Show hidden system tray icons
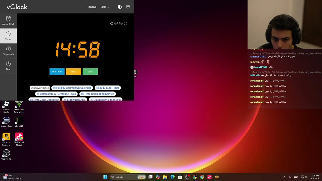Image resolution: width=322 pixels, height=181 pixels. [285, 177]
